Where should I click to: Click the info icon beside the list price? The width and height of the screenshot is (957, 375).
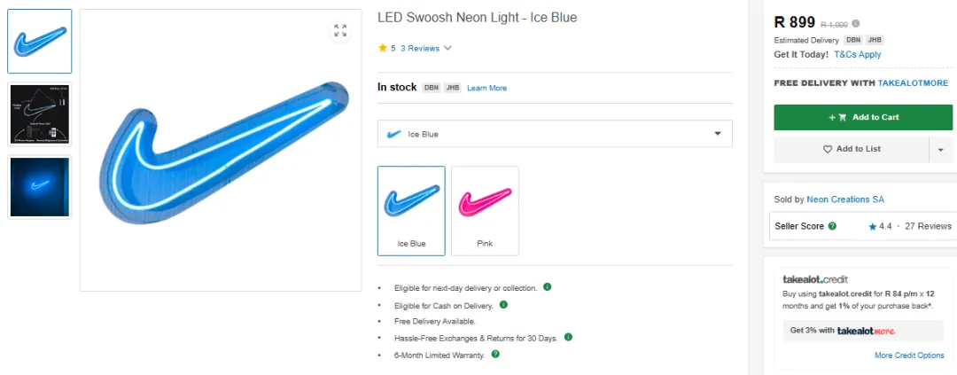[856, 24]
